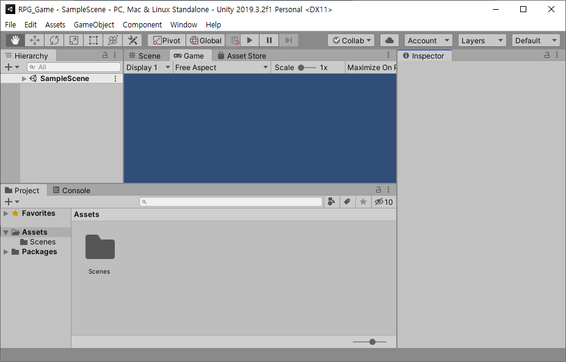Open Project create plus dropdown
This screenshot has width=566, height=362.
pyautogui.click(x=12, y=202)
